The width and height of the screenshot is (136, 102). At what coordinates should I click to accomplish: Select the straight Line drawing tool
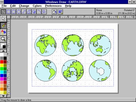(x=3, y=12)
